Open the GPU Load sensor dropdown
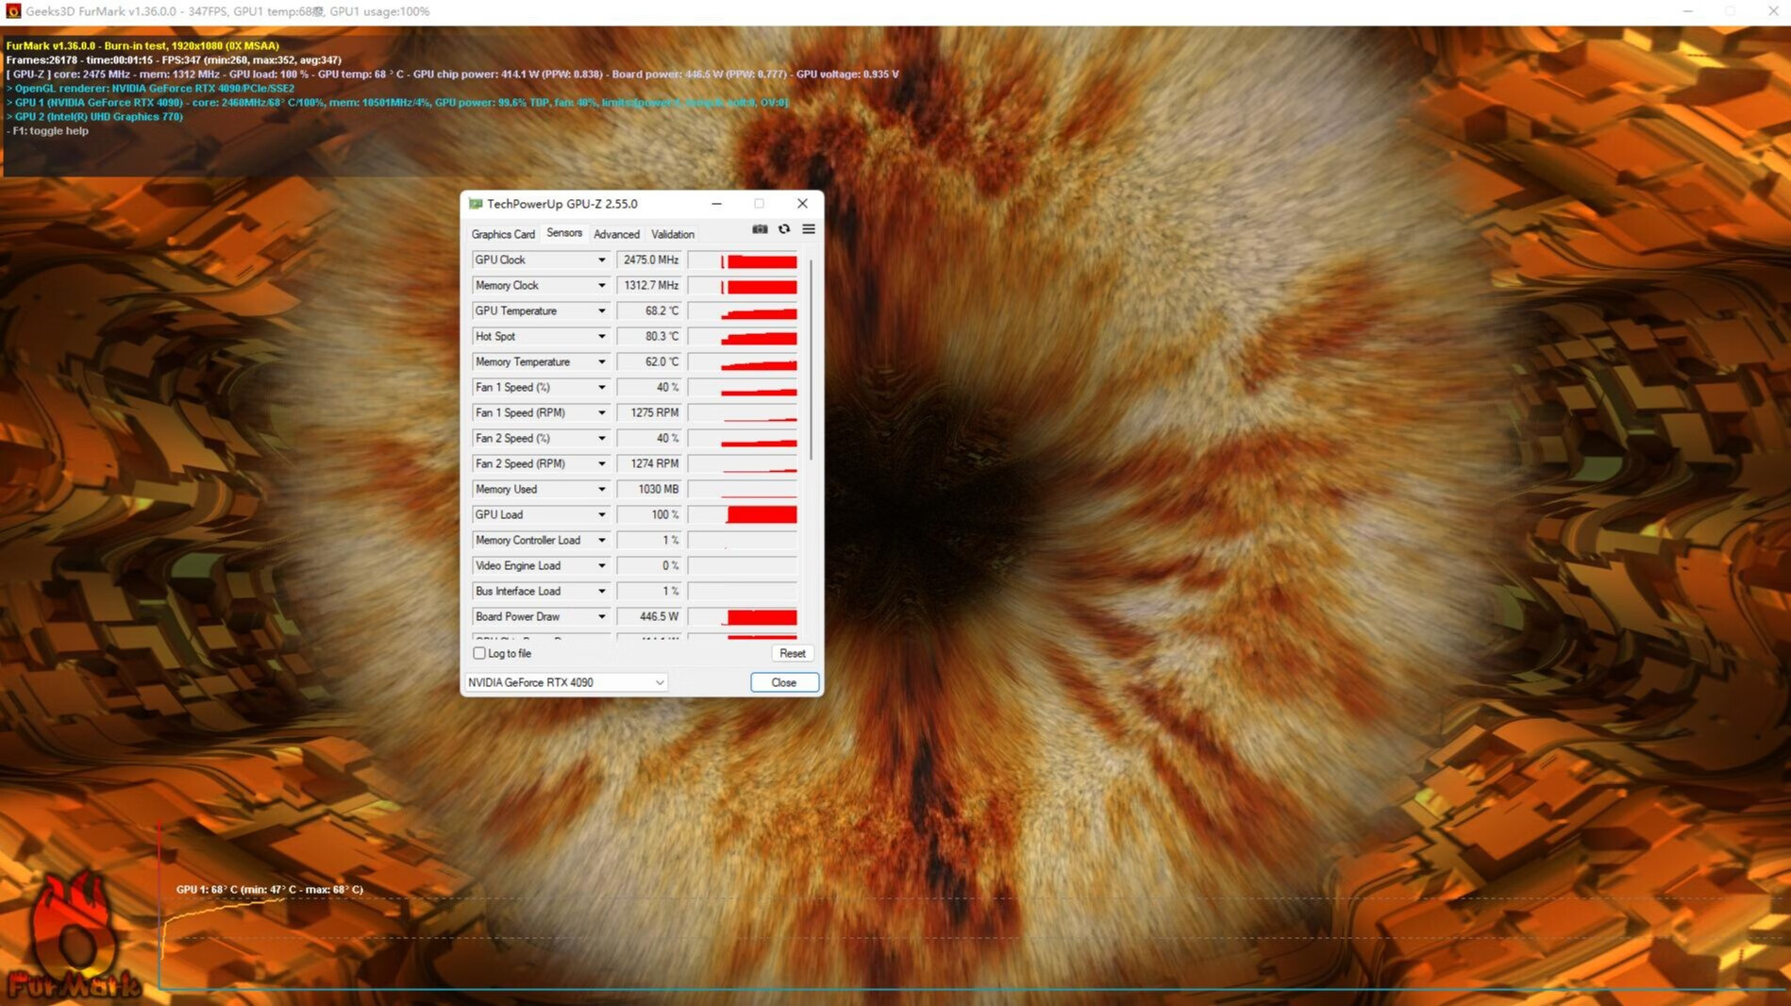The height and width of the screenshot is (1006, 1791). click(601, 514)
